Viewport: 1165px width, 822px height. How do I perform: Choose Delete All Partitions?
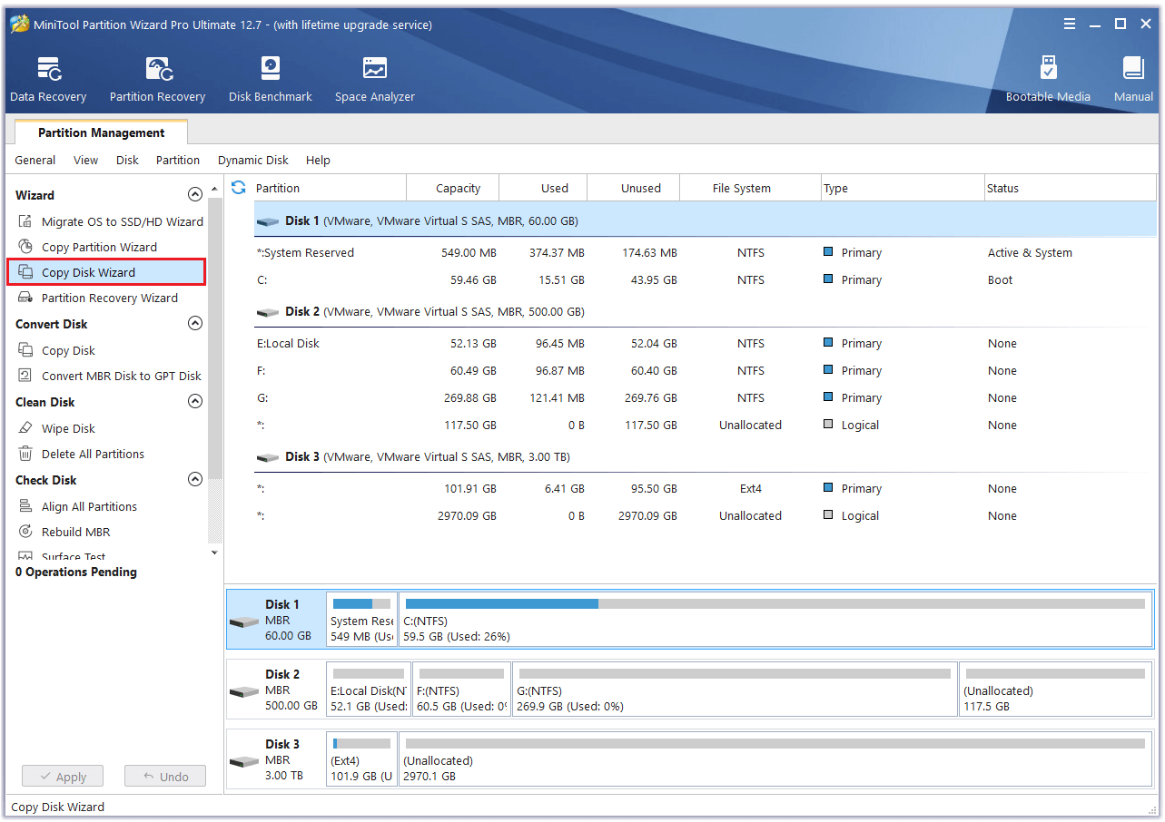93,454
